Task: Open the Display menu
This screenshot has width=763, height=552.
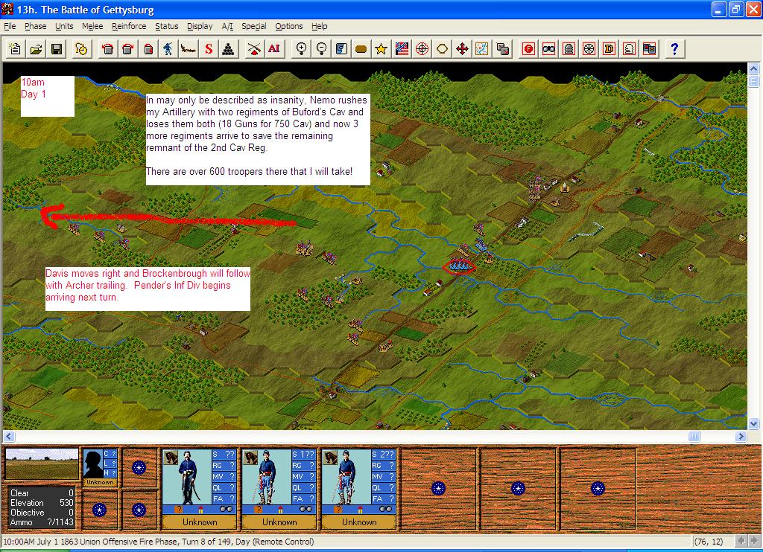Action: (200, 26)
